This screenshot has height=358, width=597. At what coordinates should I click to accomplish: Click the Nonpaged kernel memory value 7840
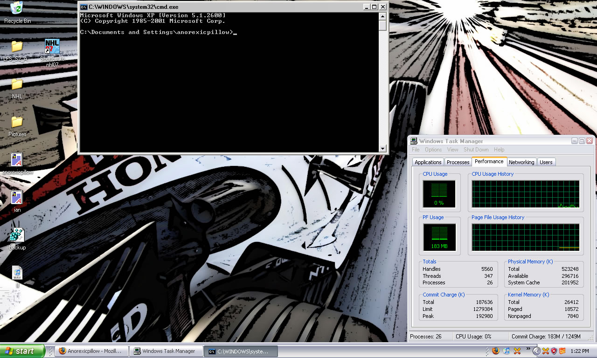click(x=573, y=316)
